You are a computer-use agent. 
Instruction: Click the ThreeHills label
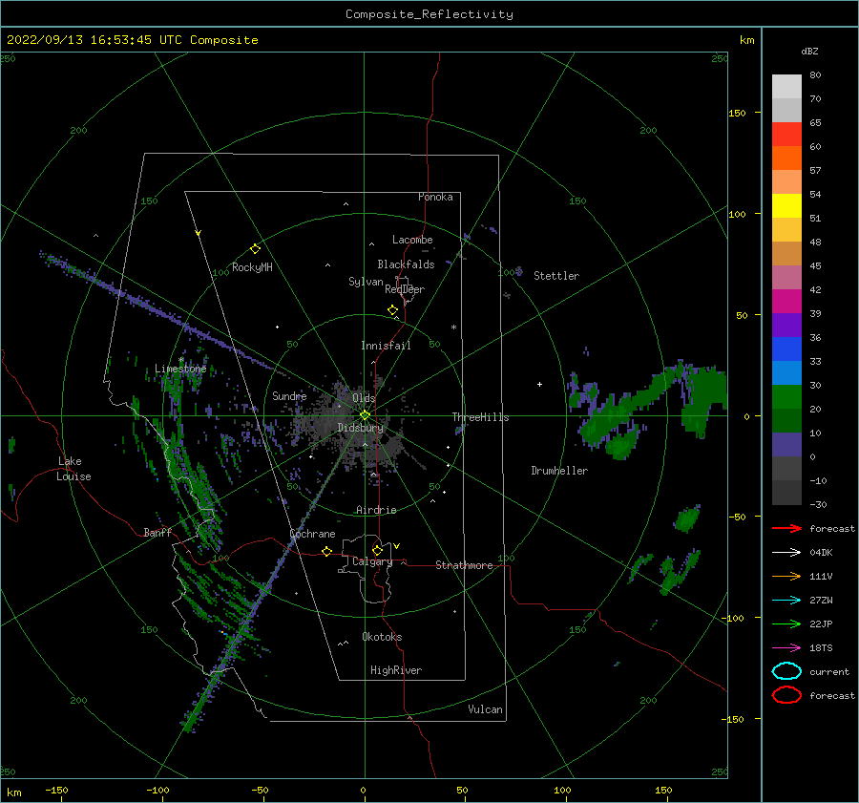(480, 417)
